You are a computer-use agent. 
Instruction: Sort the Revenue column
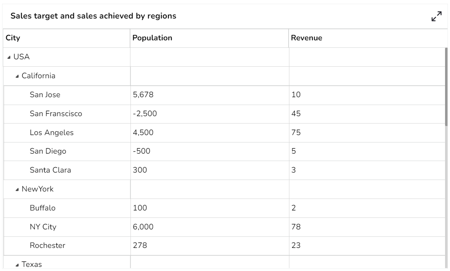[306, 37]
